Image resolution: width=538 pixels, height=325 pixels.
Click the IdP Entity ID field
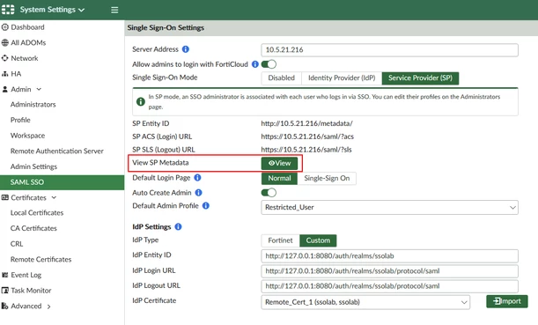(x=389, y=256)
